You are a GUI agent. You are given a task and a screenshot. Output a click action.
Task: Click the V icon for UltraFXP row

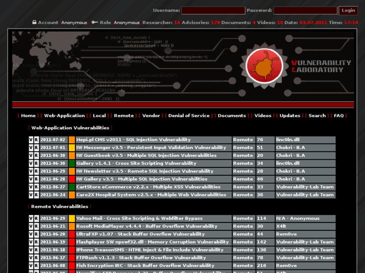(31, 234)
